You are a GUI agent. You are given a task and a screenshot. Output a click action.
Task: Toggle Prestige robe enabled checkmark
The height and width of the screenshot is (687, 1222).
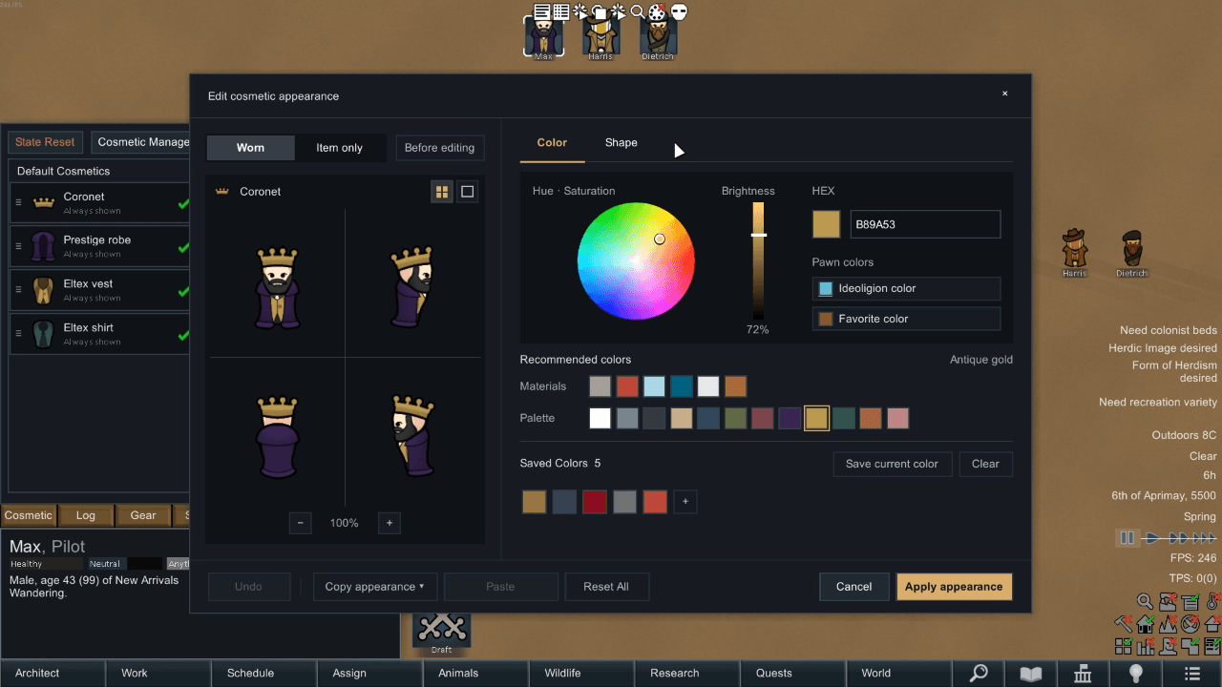tap(183, 247)
